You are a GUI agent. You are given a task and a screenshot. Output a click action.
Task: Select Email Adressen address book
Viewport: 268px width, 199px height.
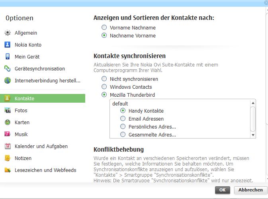pyautogui.click(x=123, y=119)
